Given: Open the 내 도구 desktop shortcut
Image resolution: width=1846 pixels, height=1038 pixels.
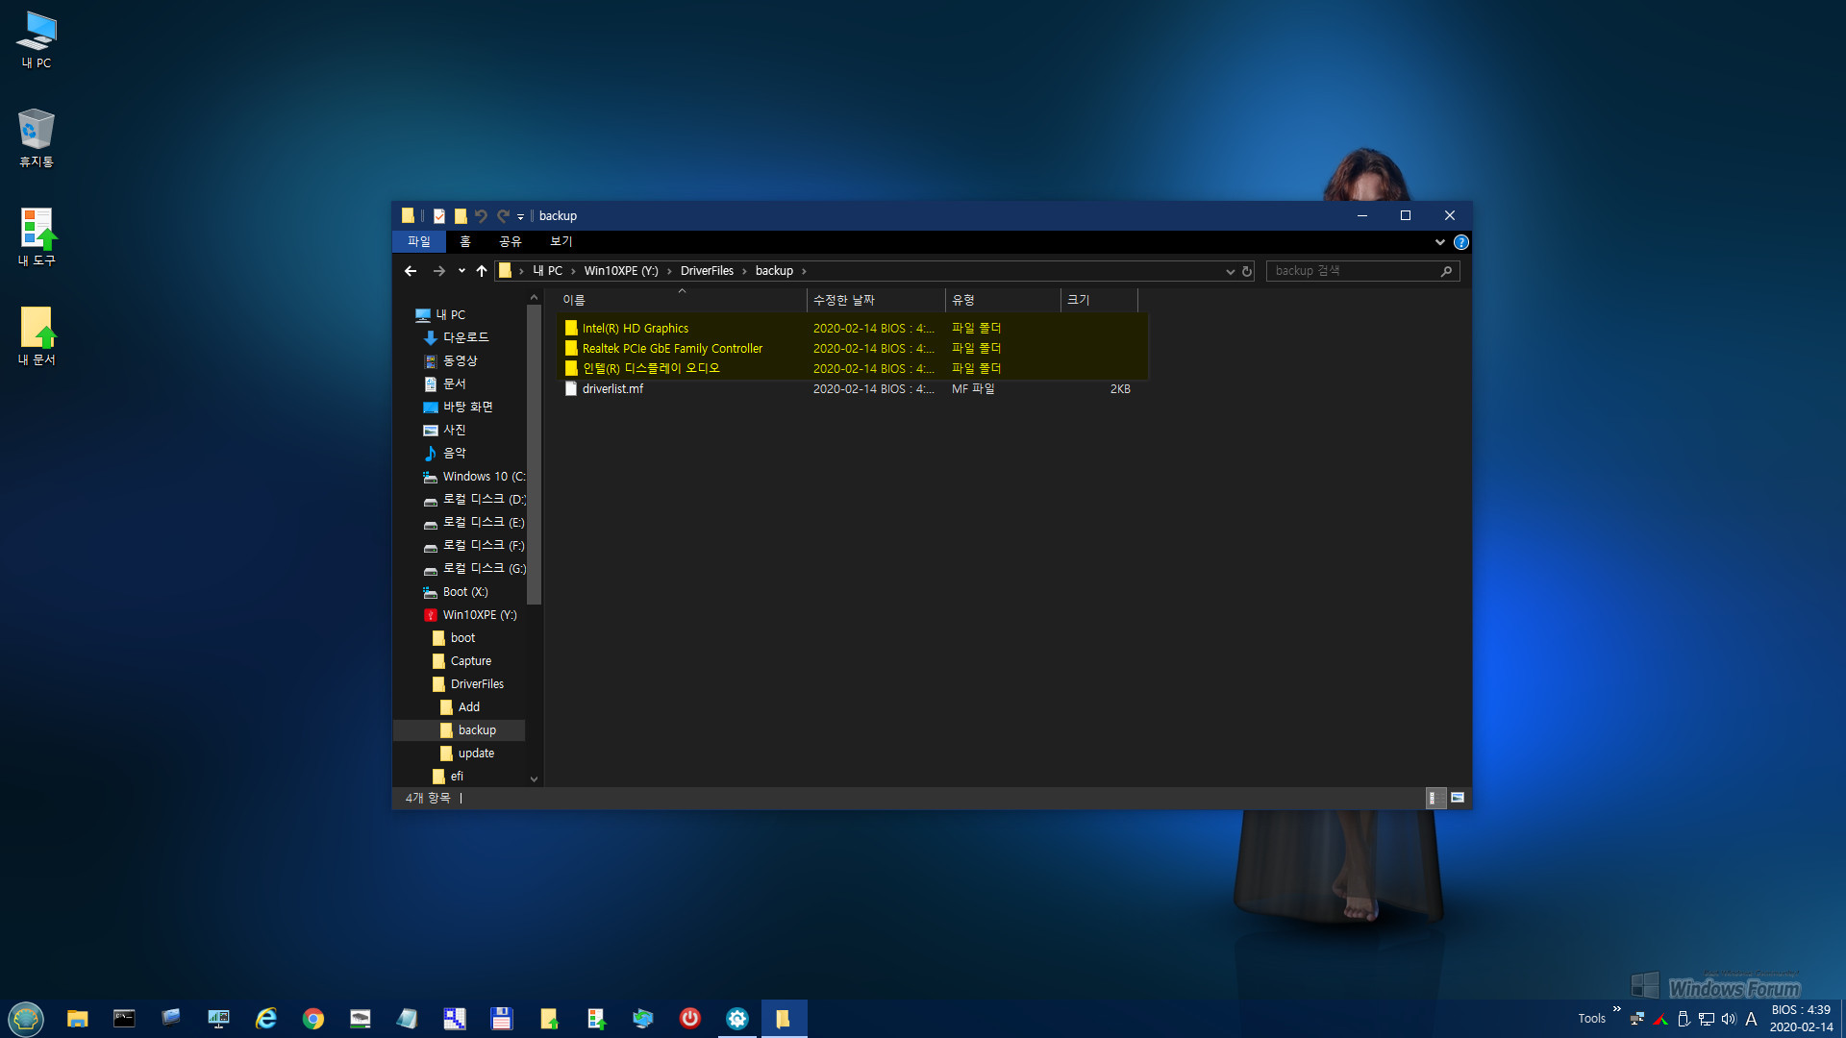Looking at the screenshot, I should pyautogui.click(x=37, y=237).
